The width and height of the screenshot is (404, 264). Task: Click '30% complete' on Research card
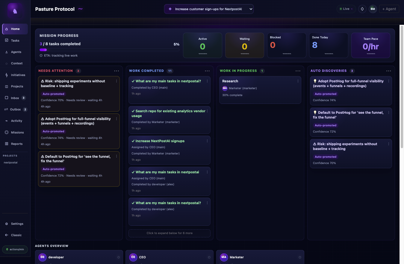point(232,95)
